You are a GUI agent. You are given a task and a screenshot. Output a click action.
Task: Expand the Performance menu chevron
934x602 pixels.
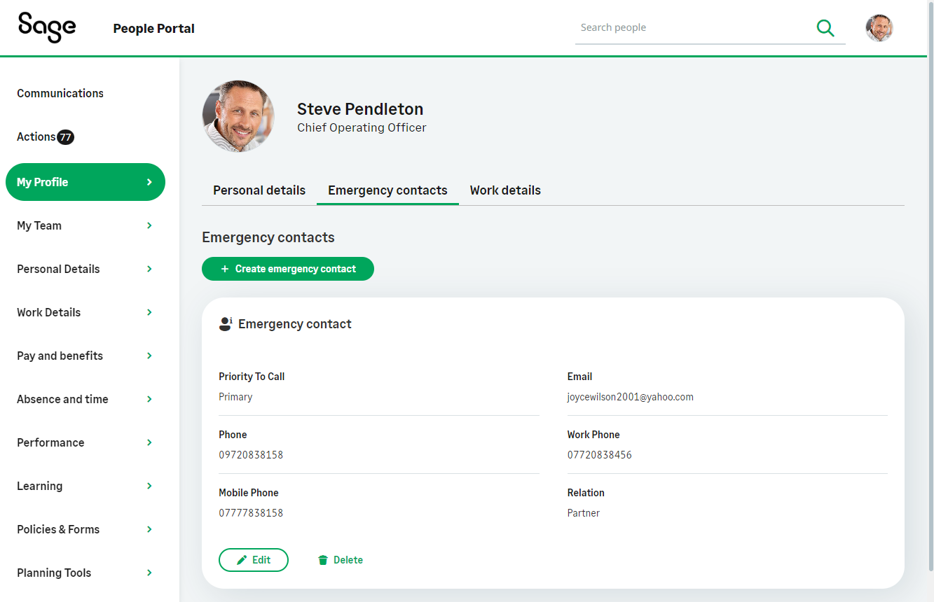149,442
